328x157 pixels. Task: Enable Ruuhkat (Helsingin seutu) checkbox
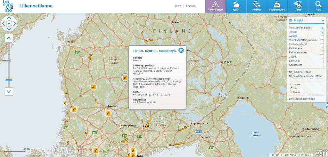tap(322, 41)
